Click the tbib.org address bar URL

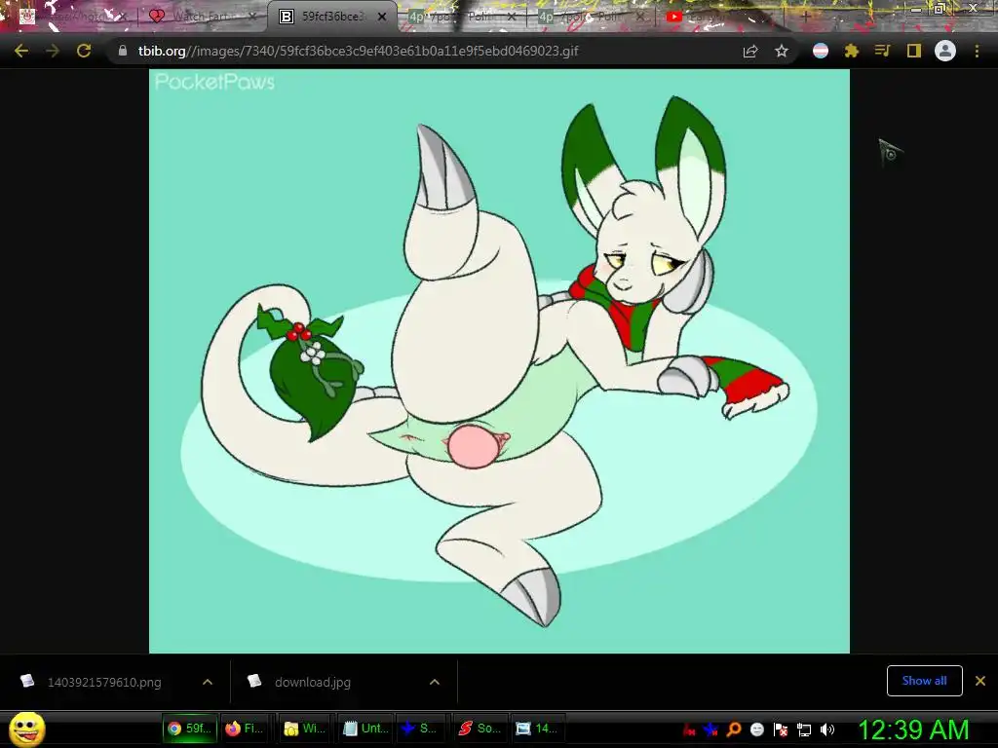(x=358, y=51)
